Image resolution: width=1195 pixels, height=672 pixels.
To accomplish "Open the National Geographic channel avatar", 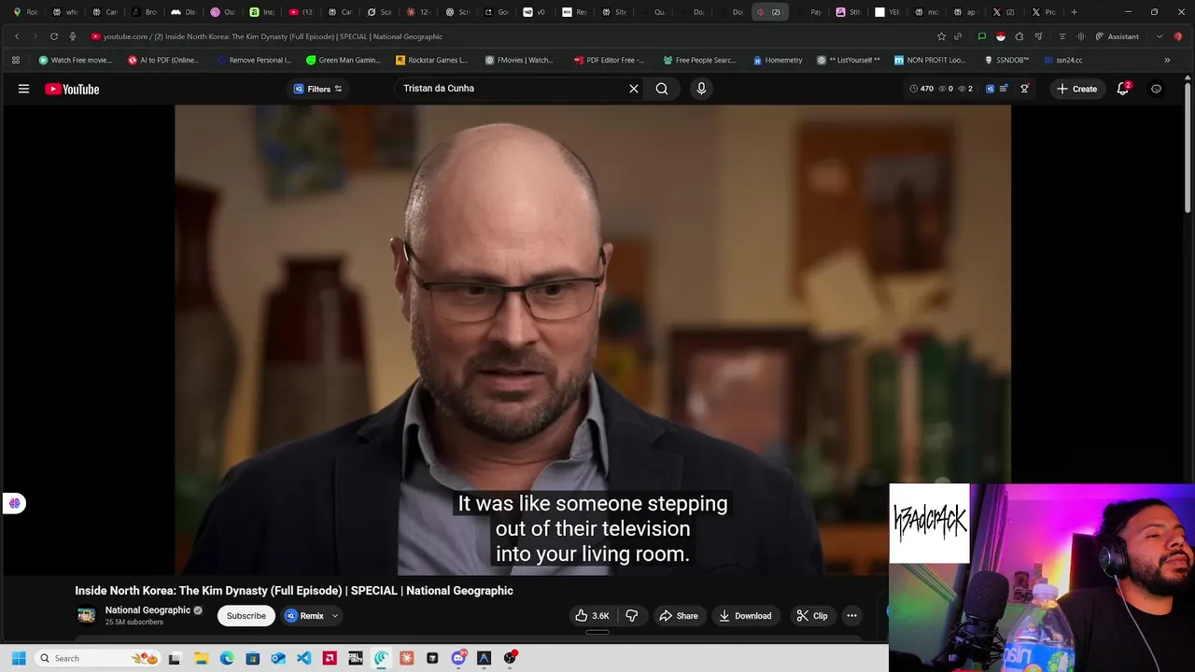I will point(86,616).
